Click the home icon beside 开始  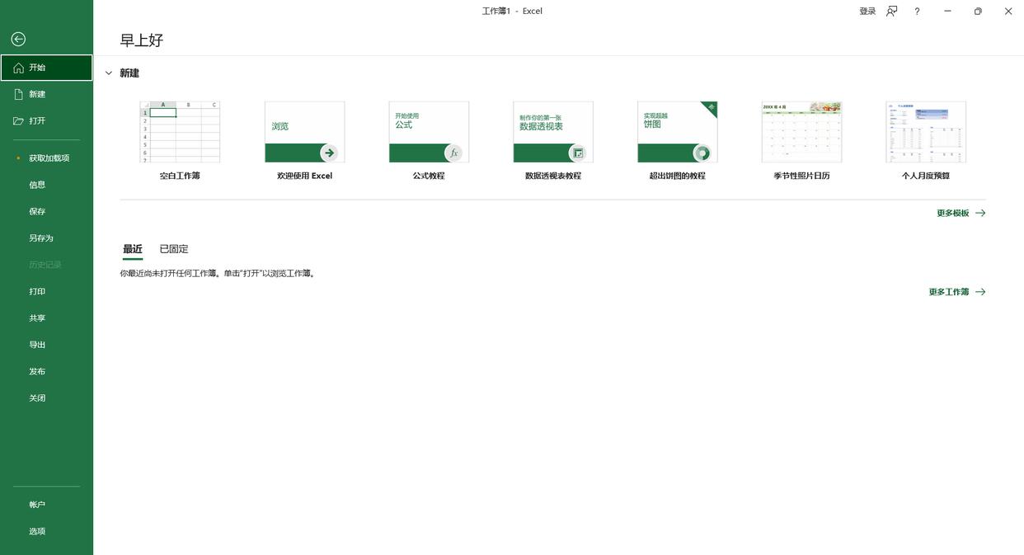(19, 68)
